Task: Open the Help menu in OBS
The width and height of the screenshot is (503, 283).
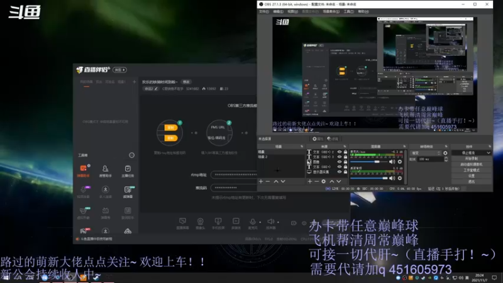Action: tap(363, 11)
